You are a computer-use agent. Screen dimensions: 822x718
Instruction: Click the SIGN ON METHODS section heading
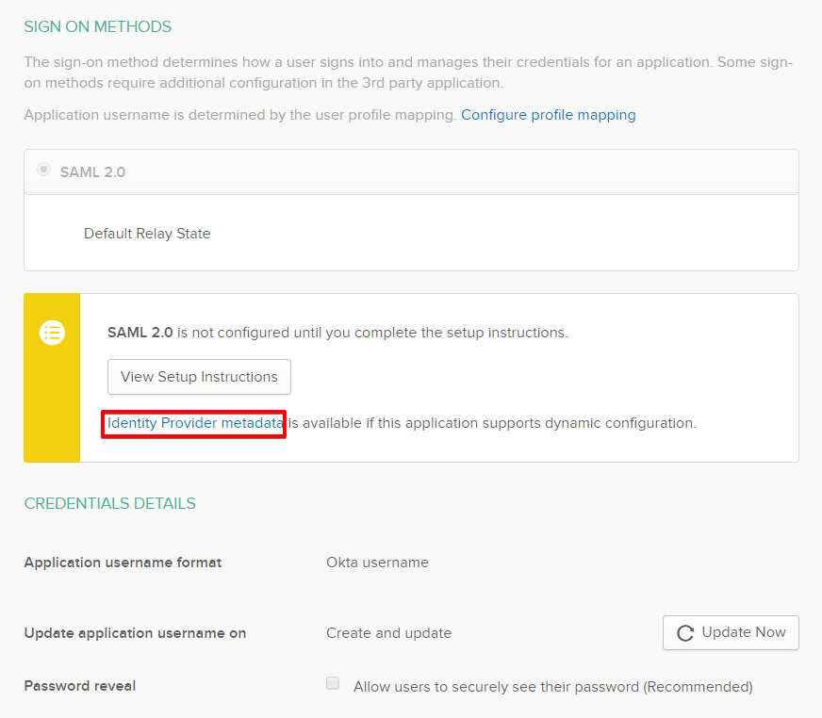(97, 26)
